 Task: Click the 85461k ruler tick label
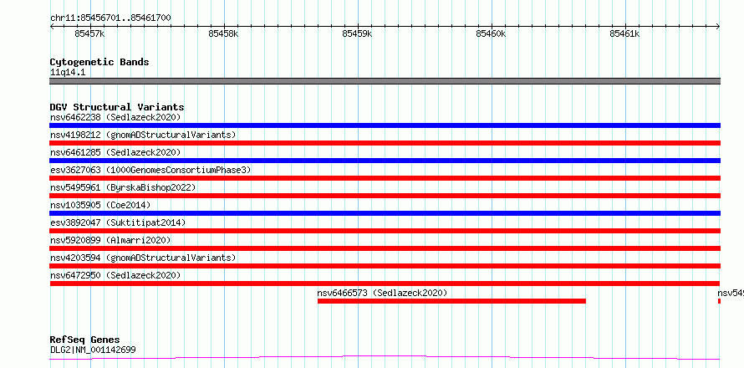pos(625,33)
